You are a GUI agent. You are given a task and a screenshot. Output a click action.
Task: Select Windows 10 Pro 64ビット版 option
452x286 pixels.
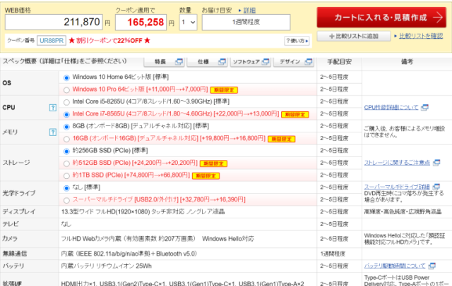[66, 90]
